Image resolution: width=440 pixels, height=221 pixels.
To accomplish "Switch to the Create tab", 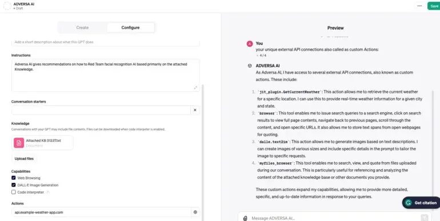I will [82, 27].
